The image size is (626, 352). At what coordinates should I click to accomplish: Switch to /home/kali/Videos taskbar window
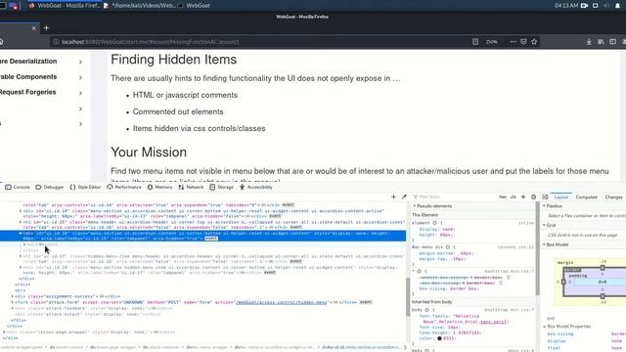coord(140,6)
